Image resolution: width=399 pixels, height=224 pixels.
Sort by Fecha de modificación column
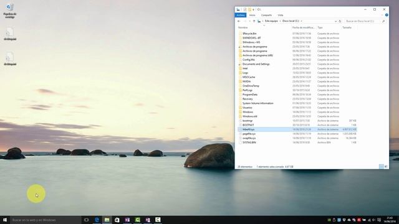pyautogui.click(x=304, y=27)
